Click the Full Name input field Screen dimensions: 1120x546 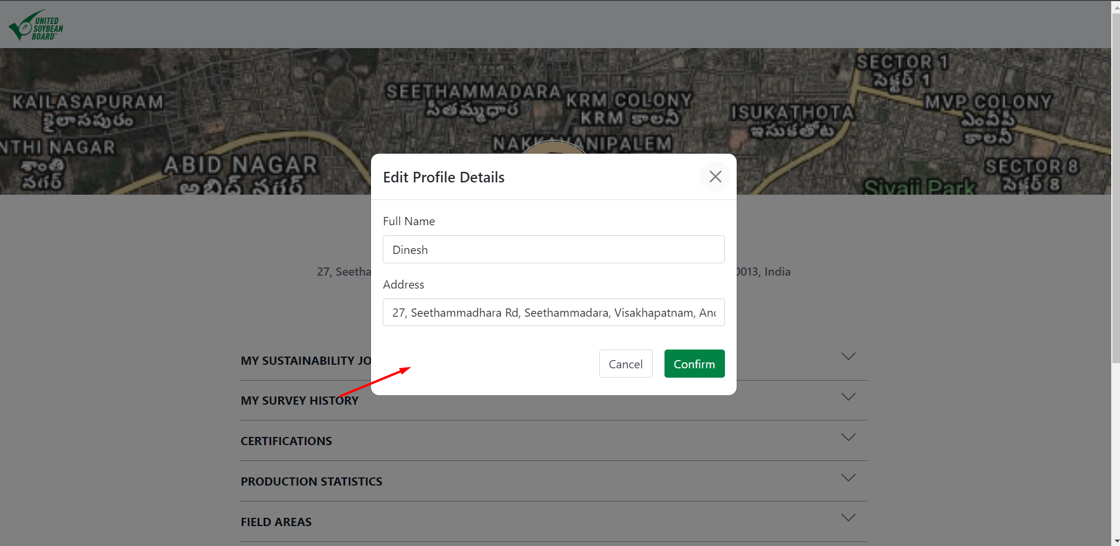(553, 250)
